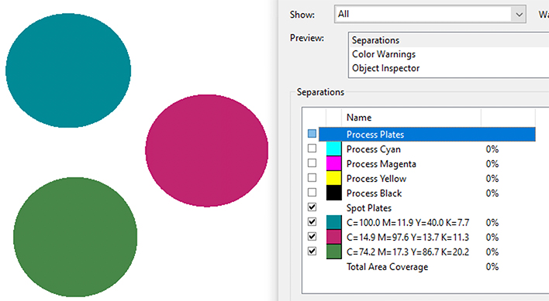549x301 pixels.
Task: Click the Process Cyan color swatch
Action: 333,149
